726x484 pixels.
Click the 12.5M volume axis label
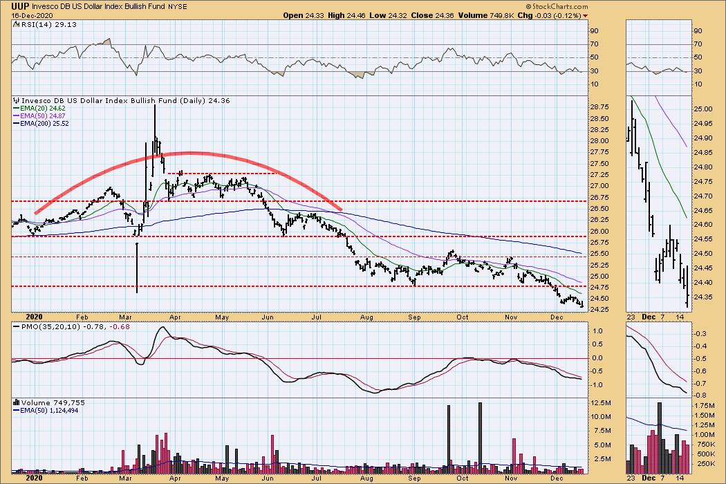click(x=601, y=403)
